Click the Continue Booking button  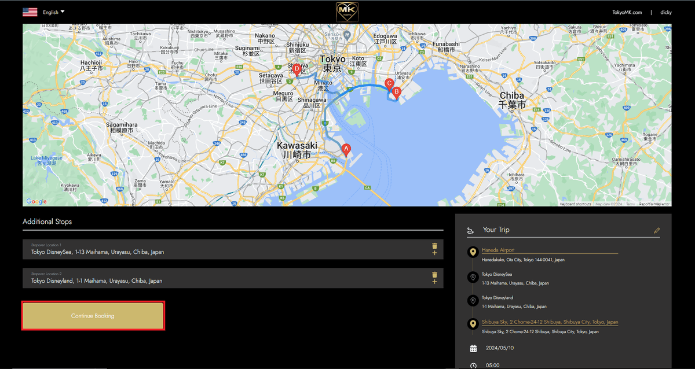pos(93,316)
